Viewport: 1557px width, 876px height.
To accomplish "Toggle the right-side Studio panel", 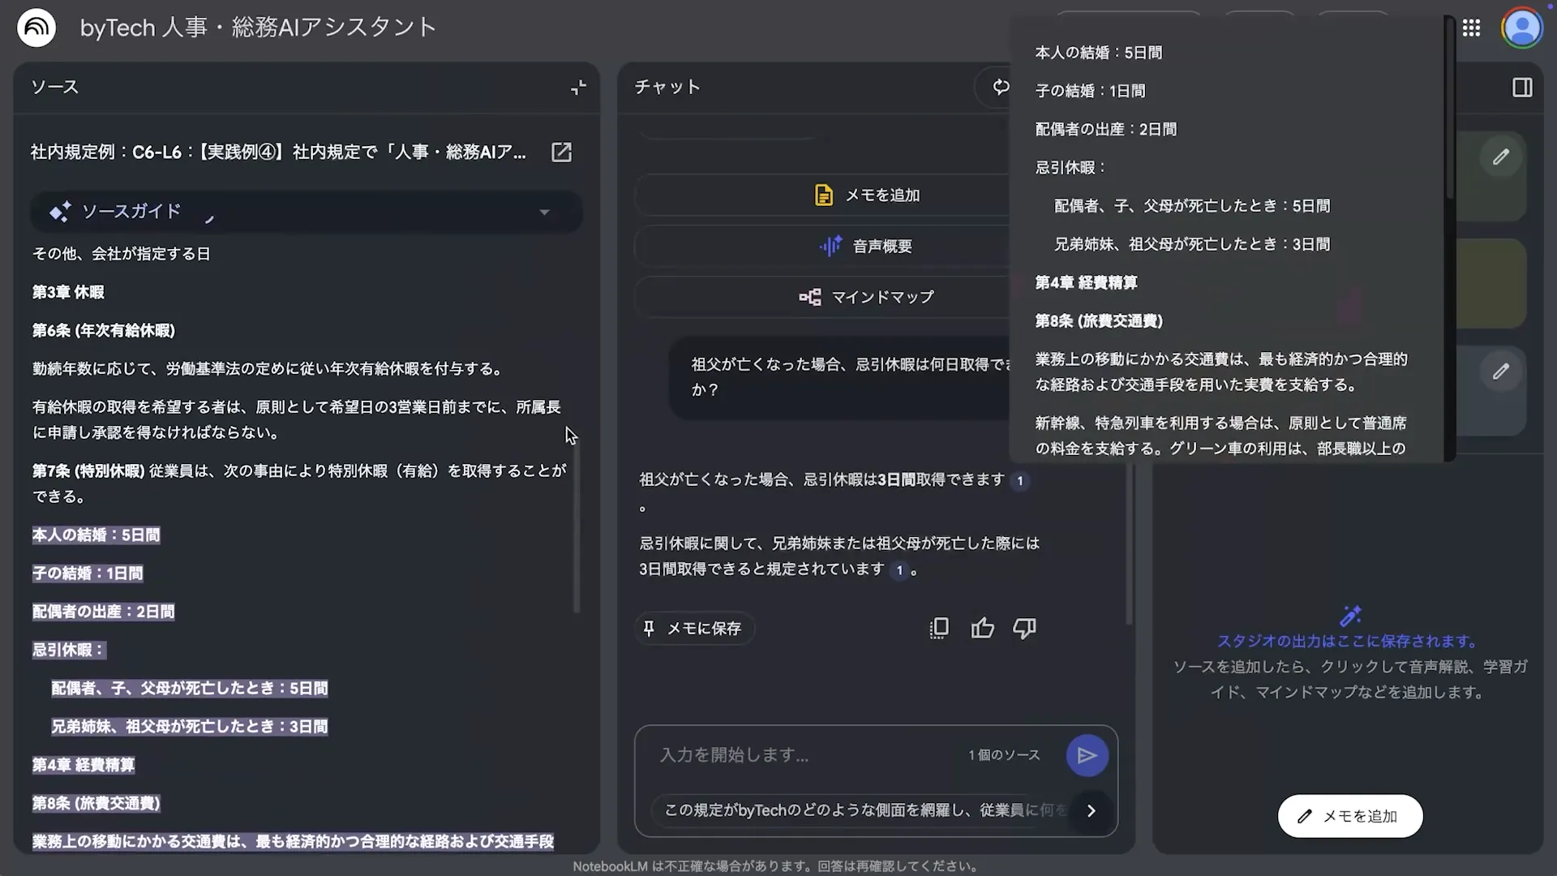I will point(1522,87).
